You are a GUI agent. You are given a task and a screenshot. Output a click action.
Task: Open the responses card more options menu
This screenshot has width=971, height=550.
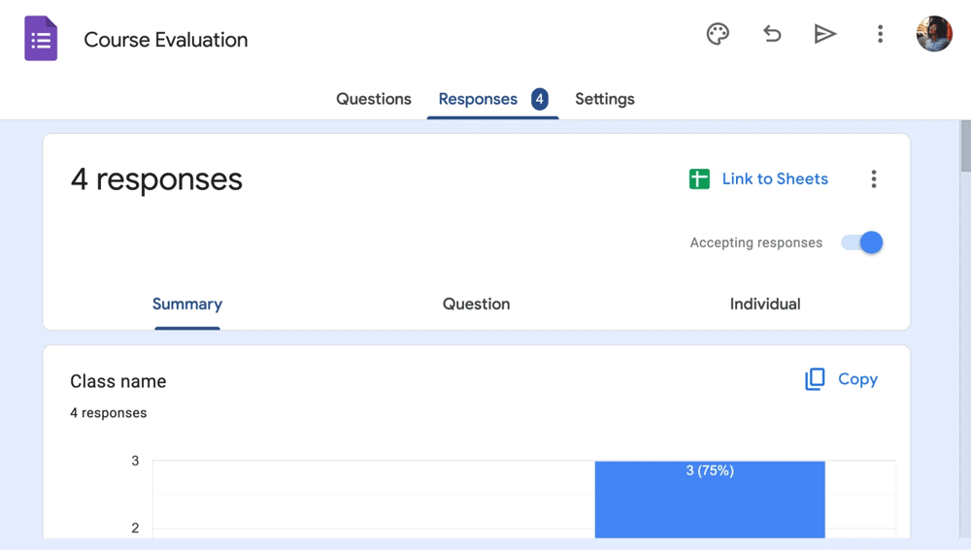click(874, 178)
